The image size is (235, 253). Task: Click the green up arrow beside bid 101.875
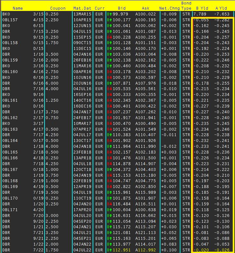(111, 198)
